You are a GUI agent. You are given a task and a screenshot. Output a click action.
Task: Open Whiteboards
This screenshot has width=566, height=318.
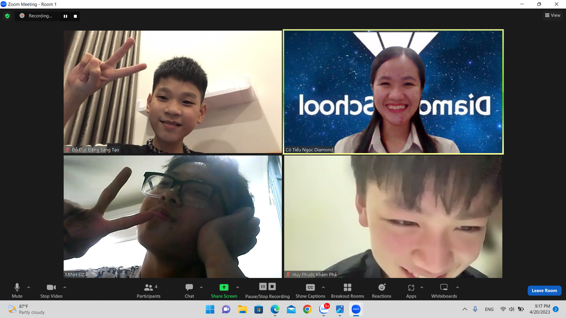click(x=444, y=290)
